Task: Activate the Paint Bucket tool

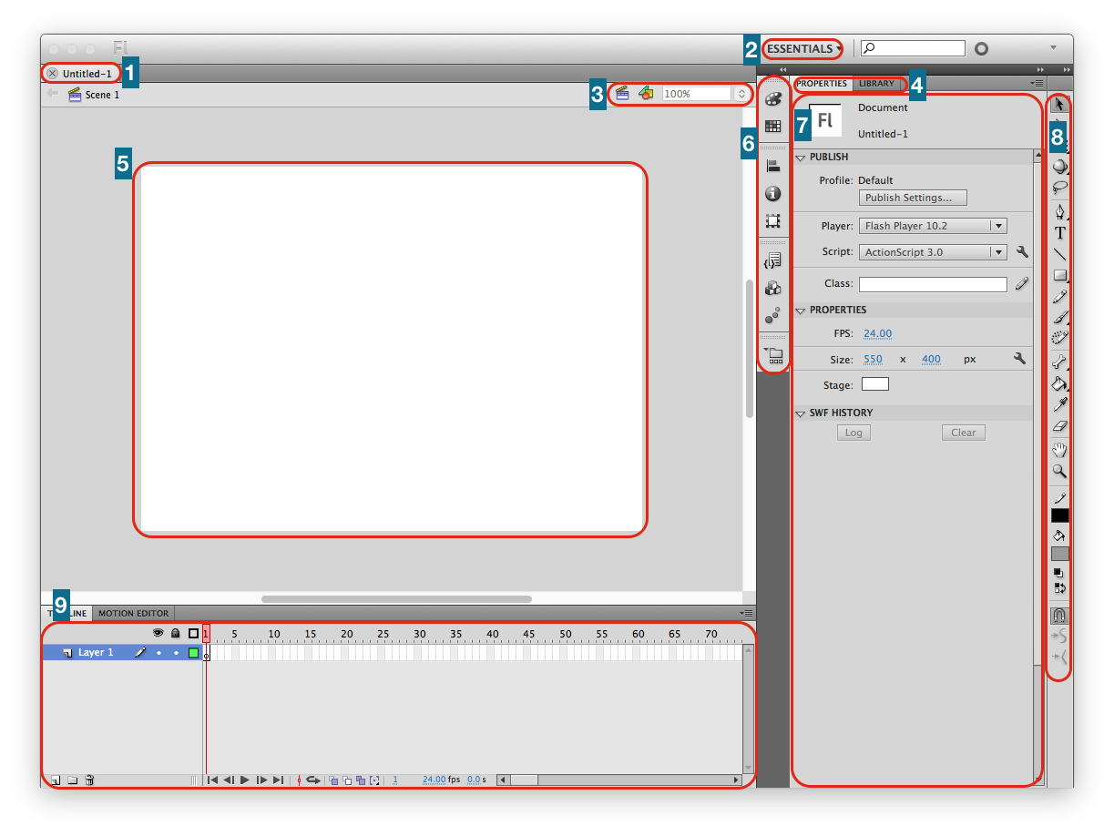Action: click(x=1059, y=383)
